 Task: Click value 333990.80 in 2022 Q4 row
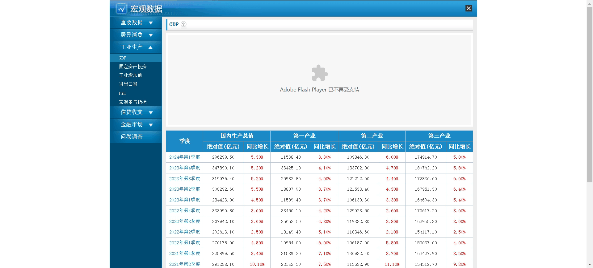(x=223, y=211)
